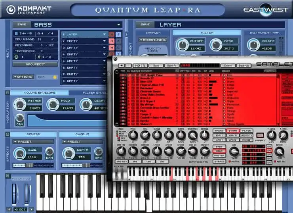Click the Decay knob in Volume Envelope
The image size is (293, 213).
point(86,104)
